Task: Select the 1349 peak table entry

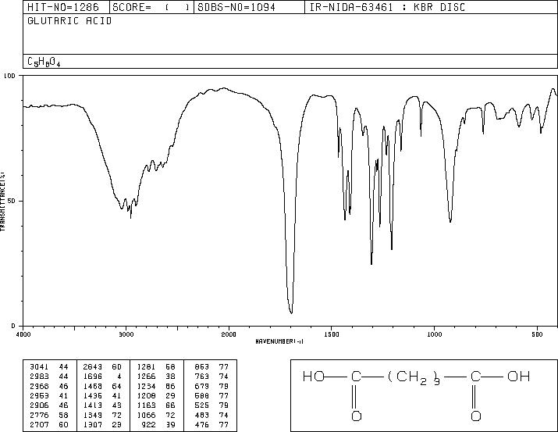Action: tap(93, 416)
